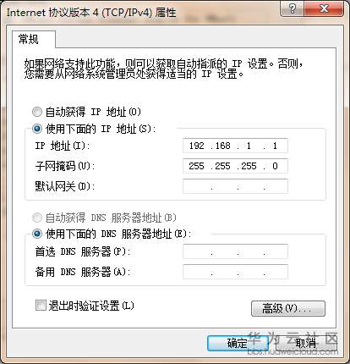Click the help question mark button
The image size is (350, 364).
[x=293, y=8]
